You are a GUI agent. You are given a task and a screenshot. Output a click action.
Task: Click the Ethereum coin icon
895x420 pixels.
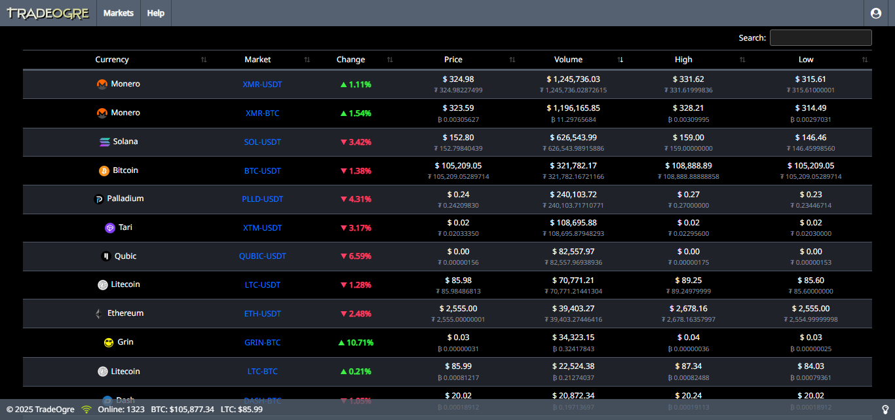(99, 314)
